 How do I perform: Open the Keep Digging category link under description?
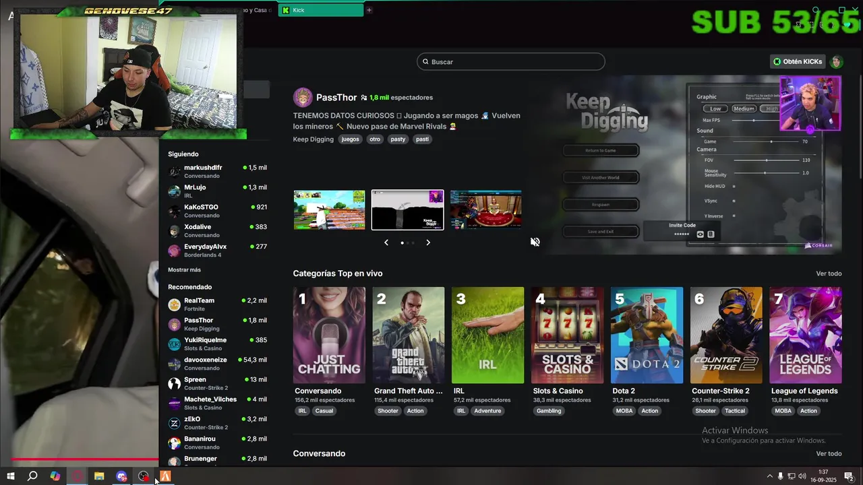(x=314, y=139)
